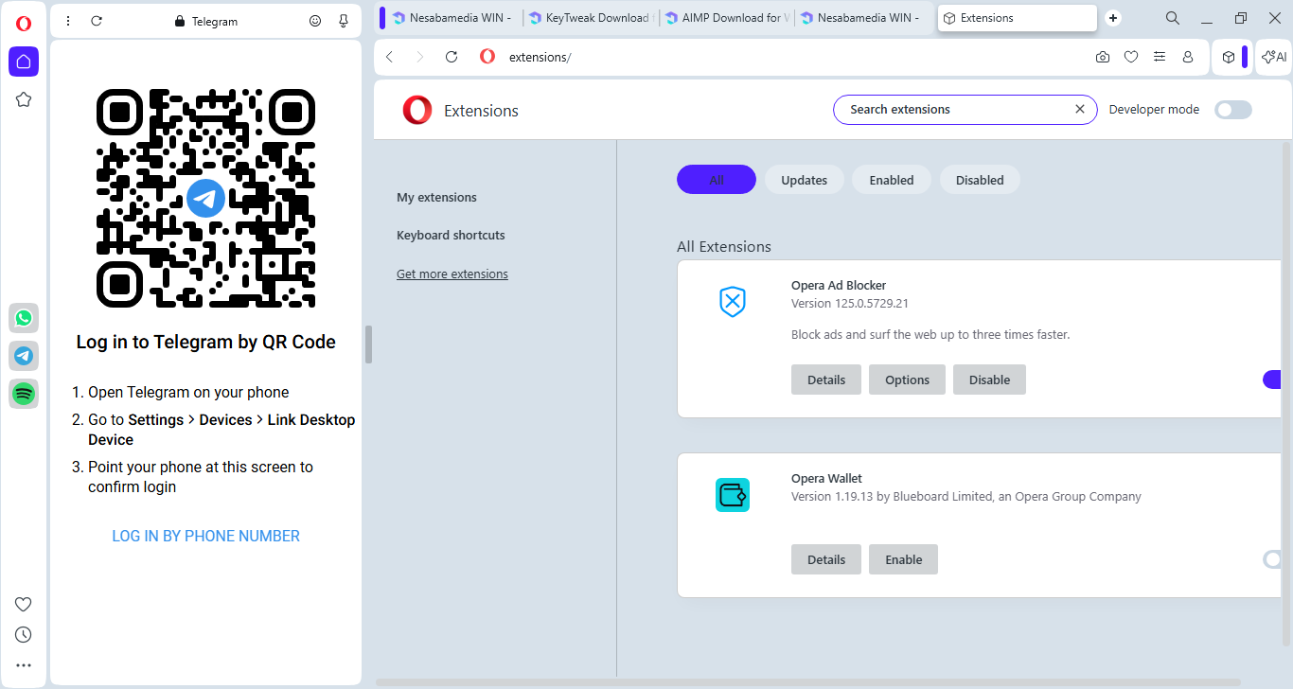The image size is (1293, 689).
Task: Pin the Telegram sidebar panel
Action: point(344,21)
